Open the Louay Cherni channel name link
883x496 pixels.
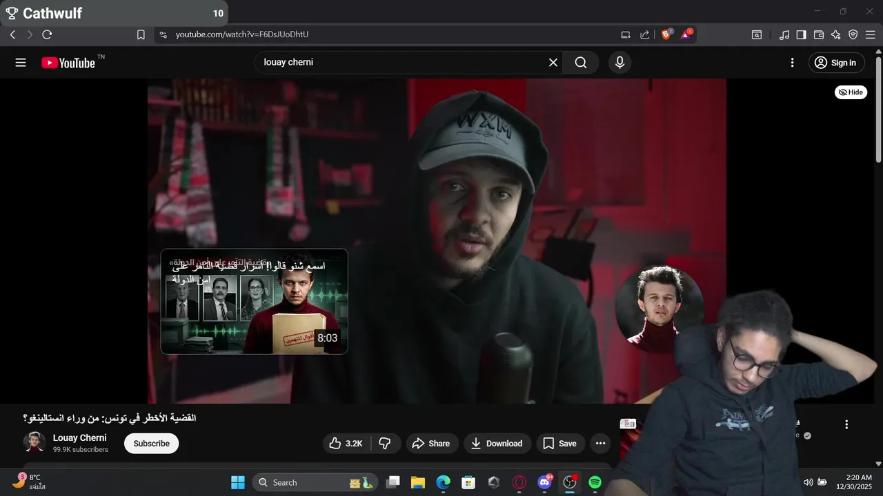[x=80, y=437]
